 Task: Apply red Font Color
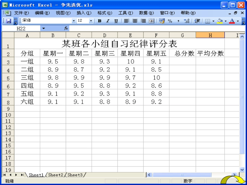[232, 21]
